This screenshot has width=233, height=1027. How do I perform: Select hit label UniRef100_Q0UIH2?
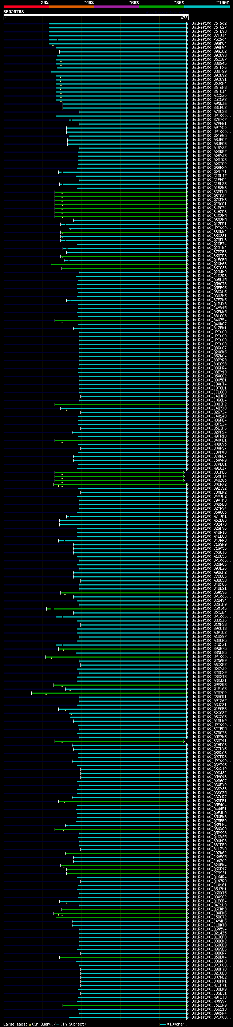[209, 404]
